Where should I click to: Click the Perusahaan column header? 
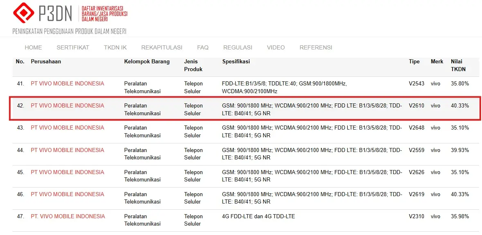tap(46, 62)
